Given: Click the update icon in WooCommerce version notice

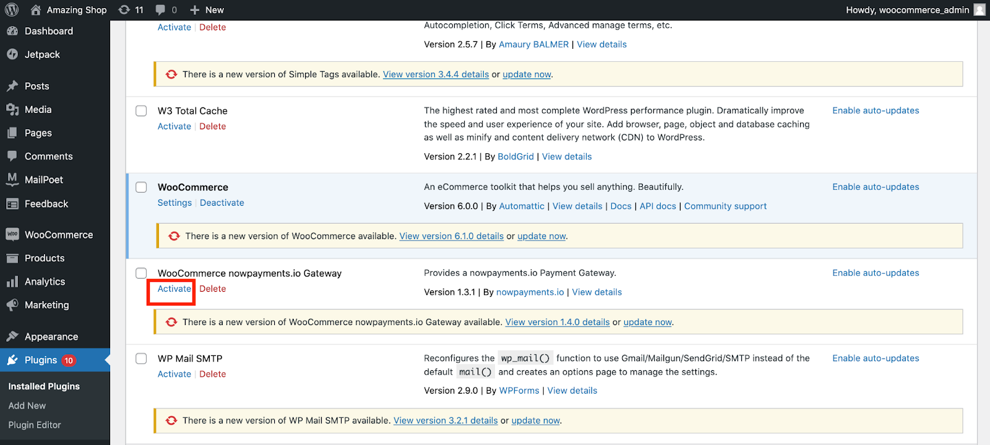Looking at the screenshot, I should (x=174, y=236).
